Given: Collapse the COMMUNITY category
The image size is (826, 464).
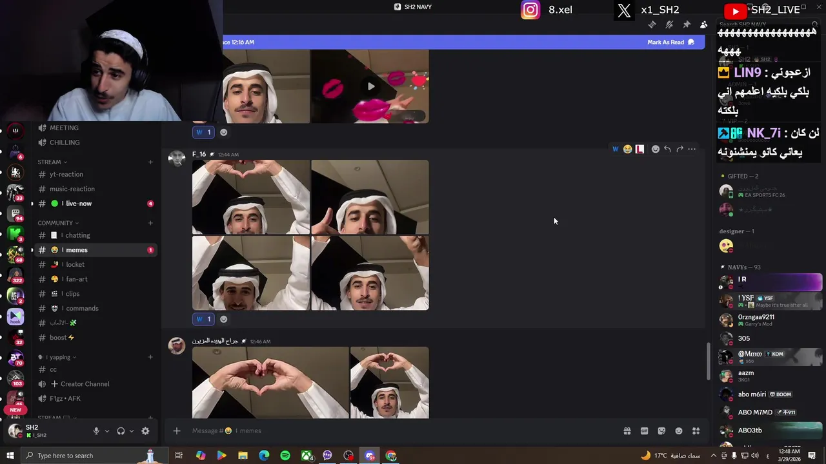Looking at the screenshot, I should click(57, 223).
